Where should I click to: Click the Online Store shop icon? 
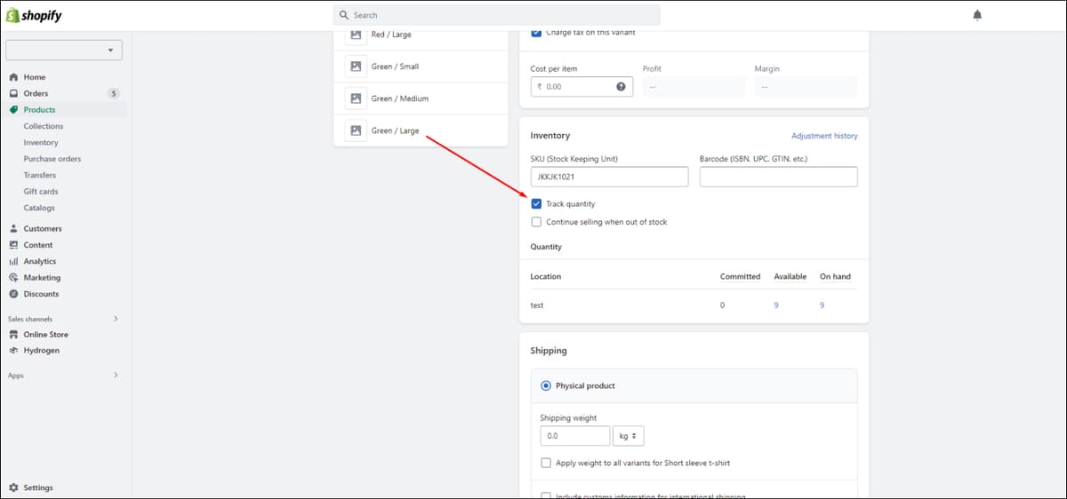tap(13, 335)
